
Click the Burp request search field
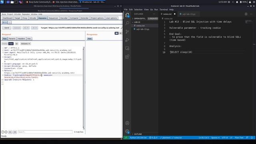click(x=45, y=132)
